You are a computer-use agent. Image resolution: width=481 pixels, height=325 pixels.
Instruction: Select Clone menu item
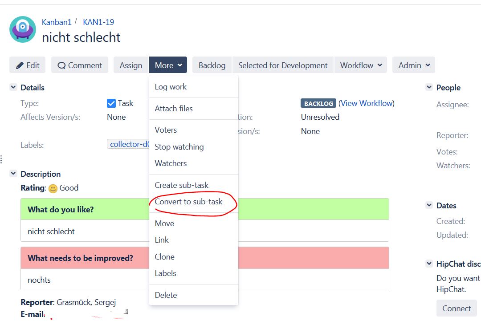(x=194, y=257)
